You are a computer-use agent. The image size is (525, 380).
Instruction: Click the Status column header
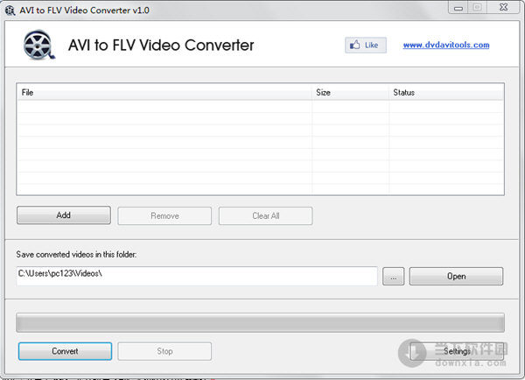(x=446, y=93)
